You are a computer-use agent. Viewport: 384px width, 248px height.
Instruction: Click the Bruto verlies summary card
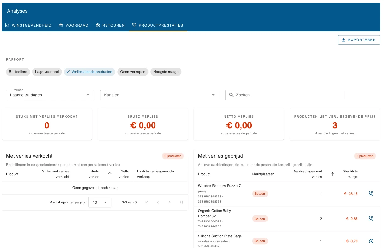tap(143, 124)
